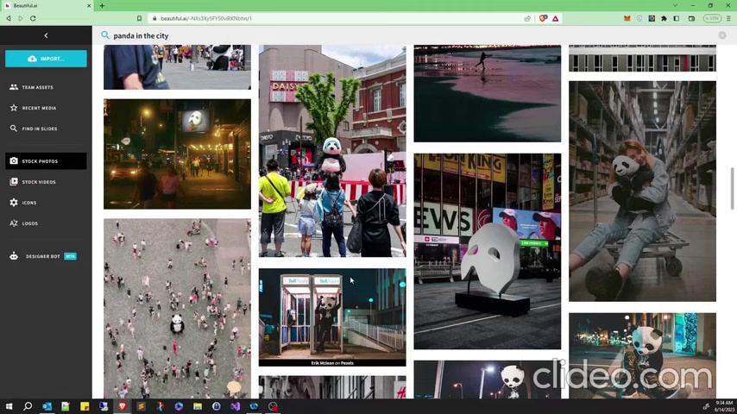The width and height of the screenshot is (737, 414).
Task: Collapse the sidebar with the back chevron
Action: click(46, 35)
